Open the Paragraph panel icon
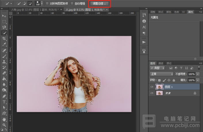Viewport: 203px width, 132px height. coord(144,33)
